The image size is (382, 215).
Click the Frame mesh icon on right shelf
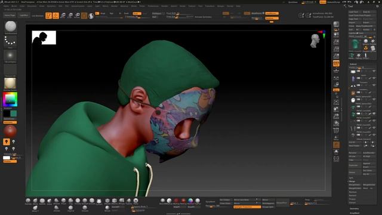[336, 102]
